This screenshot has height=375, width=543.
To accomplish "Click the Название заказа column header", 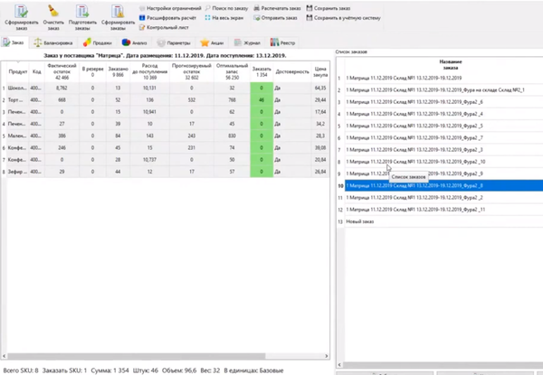I will click(451, 65).
